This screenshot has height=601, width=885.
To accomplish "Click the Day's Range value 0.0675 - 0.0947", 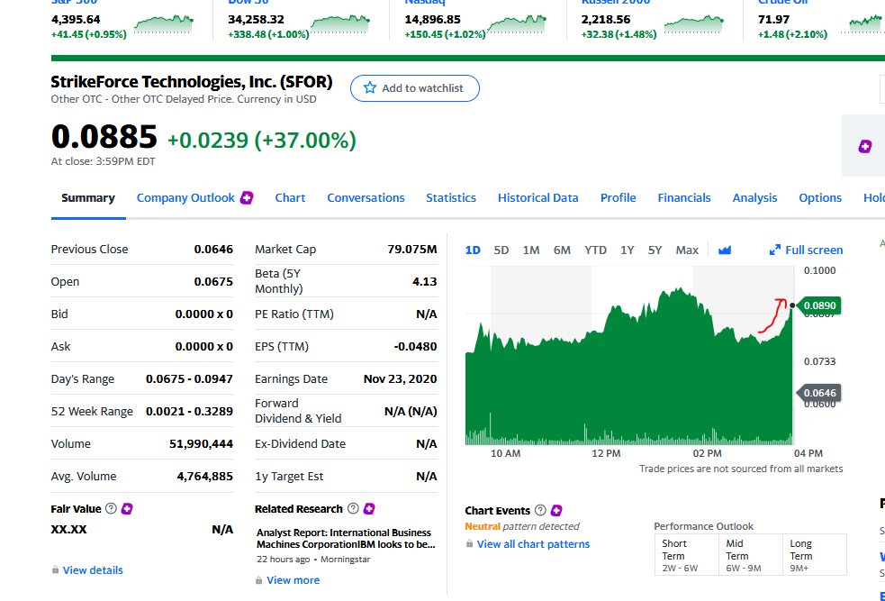I will pos(189,379).
